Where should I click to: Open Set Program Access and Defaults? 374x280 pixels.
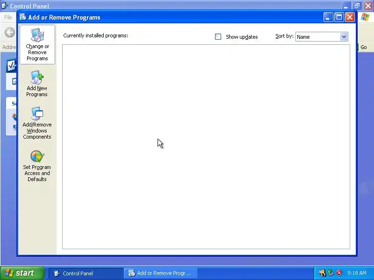(x=37, y=166)
